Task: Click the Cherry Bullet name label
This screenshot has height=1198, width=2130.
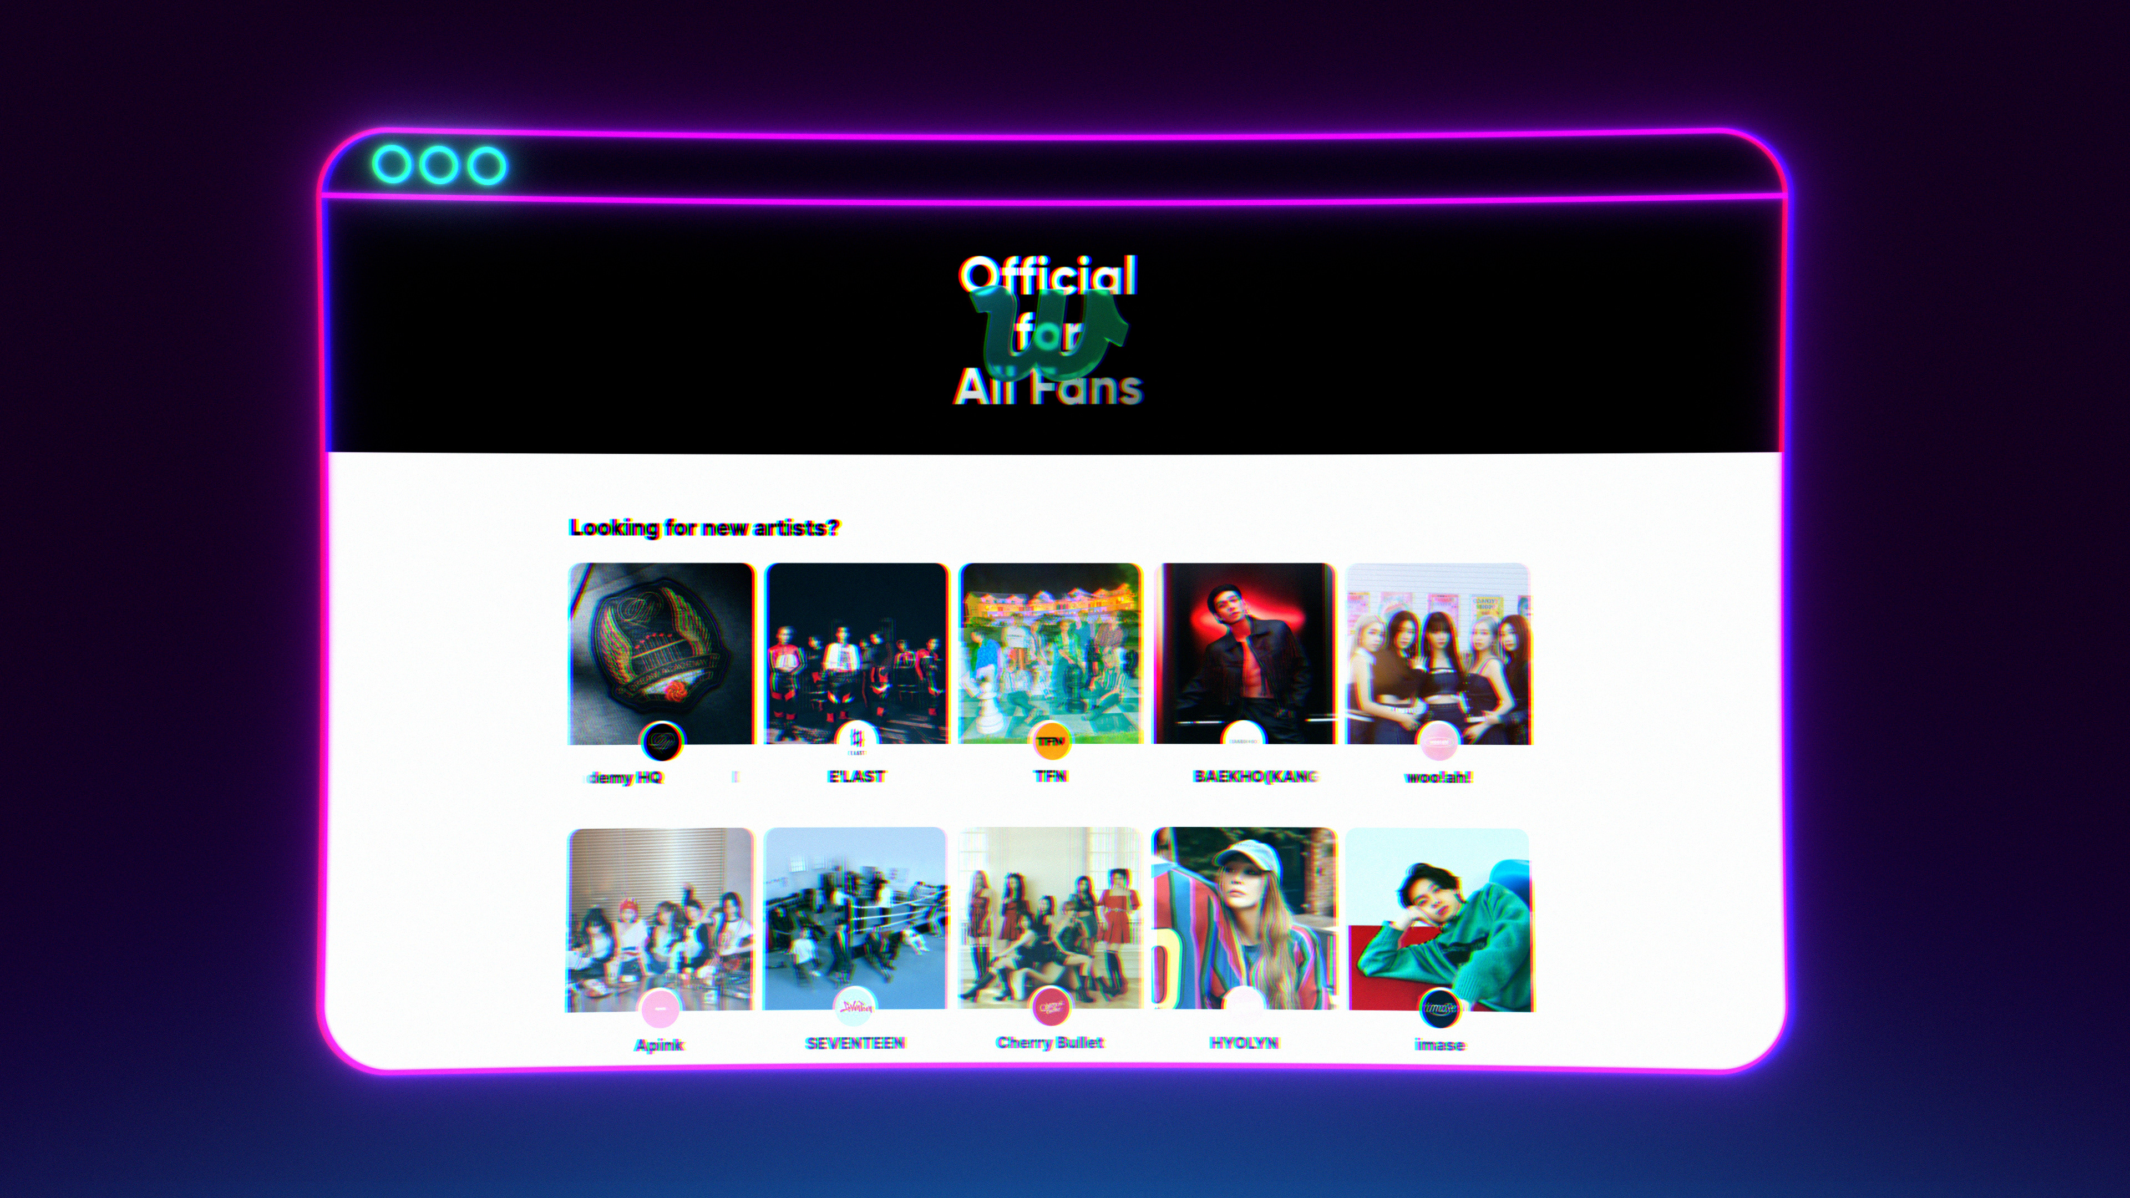Action: 1050,1043
